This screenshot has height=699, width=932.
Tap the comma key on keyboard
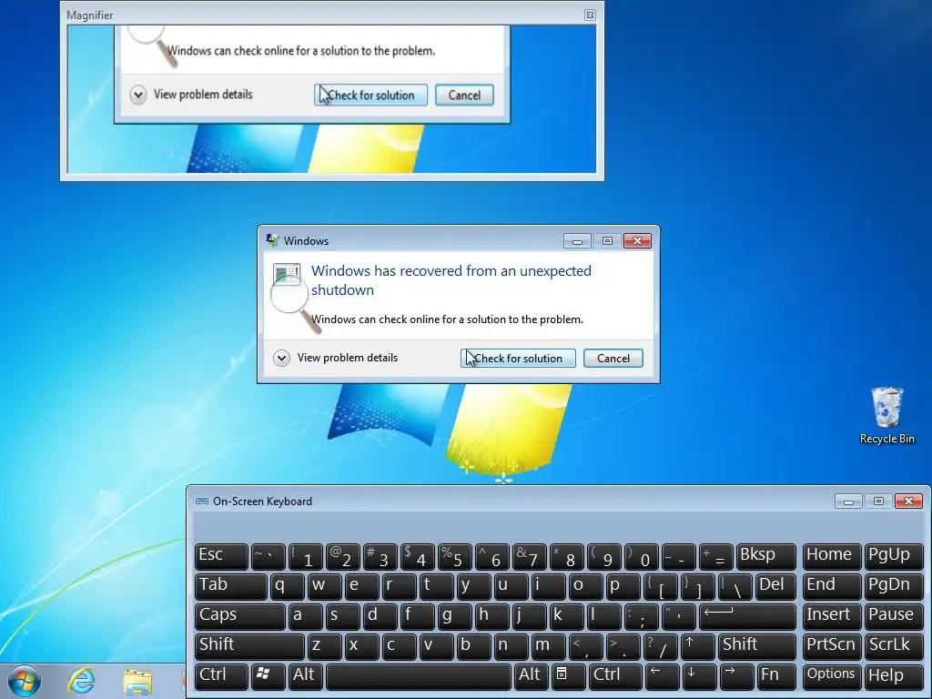pos(585,646)
